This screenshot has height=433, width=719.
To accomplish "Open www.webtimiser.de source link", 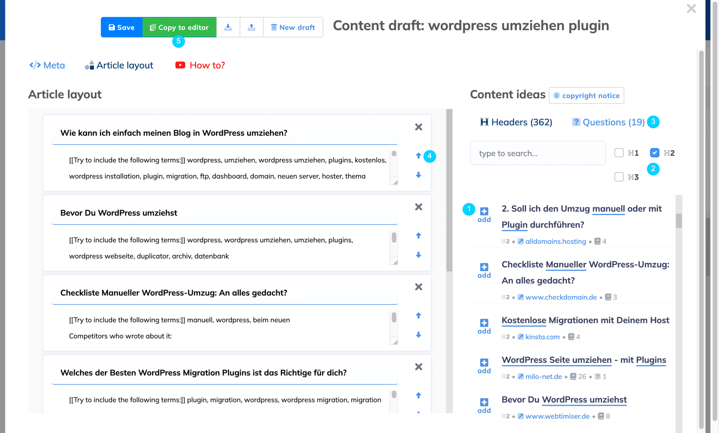I will pos(557,416).
